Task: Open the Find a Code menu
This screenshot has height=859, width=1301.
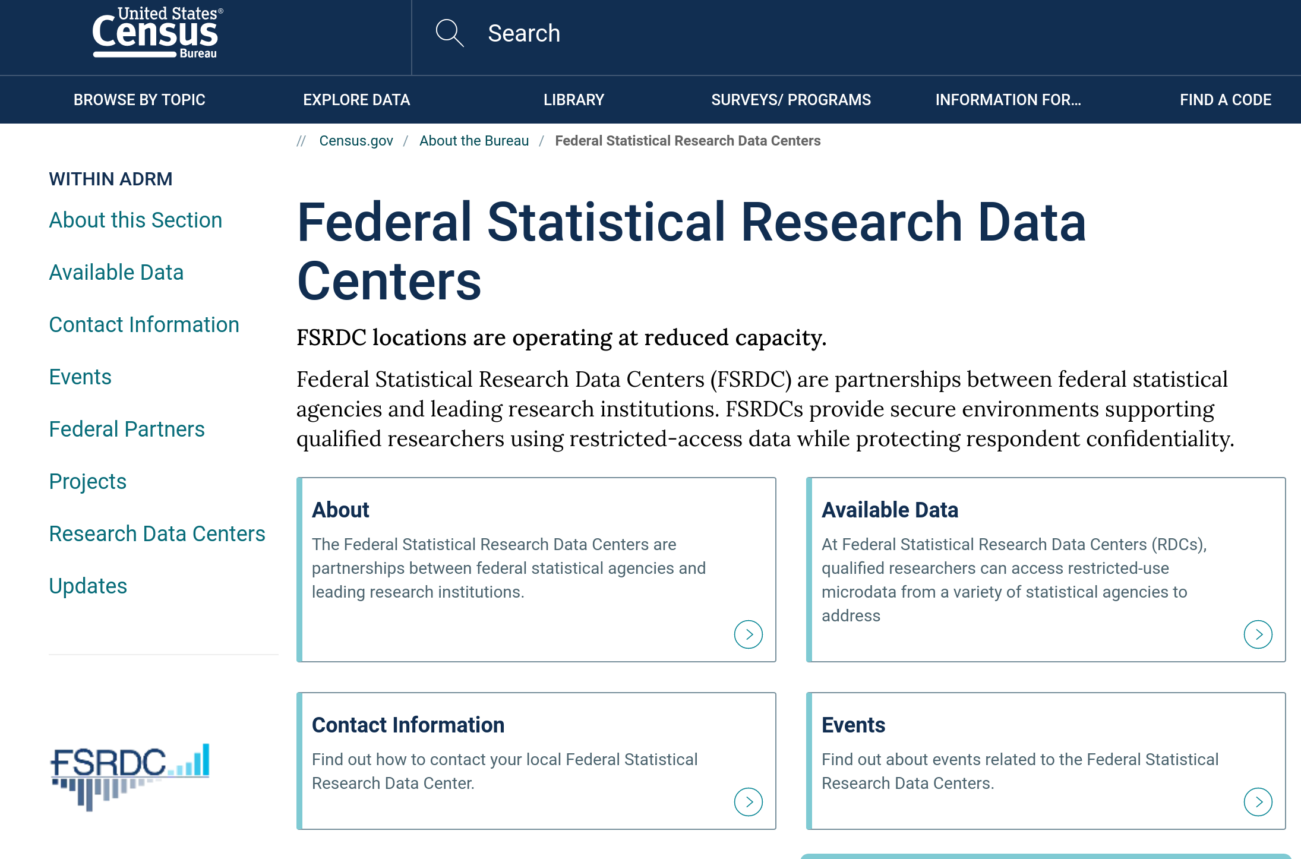Action: click(x=1226, y=100)
